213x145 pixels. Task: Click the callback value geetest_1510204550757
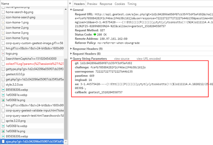coord(105,92)
